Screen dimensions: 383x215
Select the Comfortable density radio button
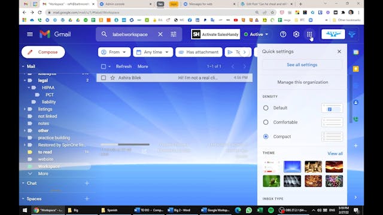[x=266, y=122]
